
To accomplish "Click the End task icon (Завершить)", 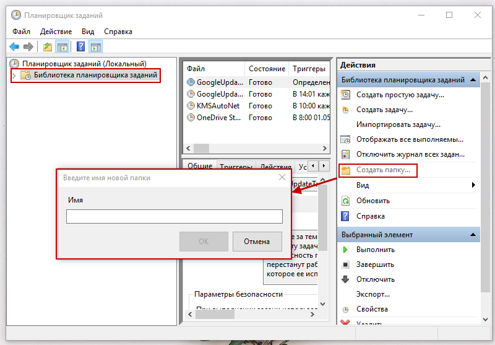I will coord(346,264).
